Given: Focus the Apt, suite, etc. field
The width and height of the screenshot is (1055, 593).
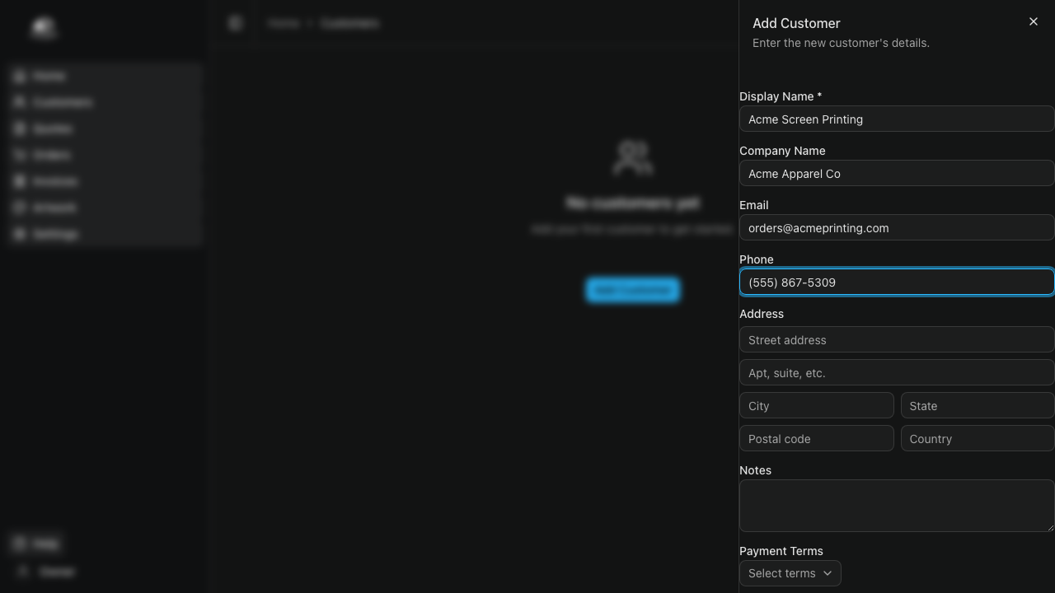Looking at the screenshot, I should tap(896, 373).
